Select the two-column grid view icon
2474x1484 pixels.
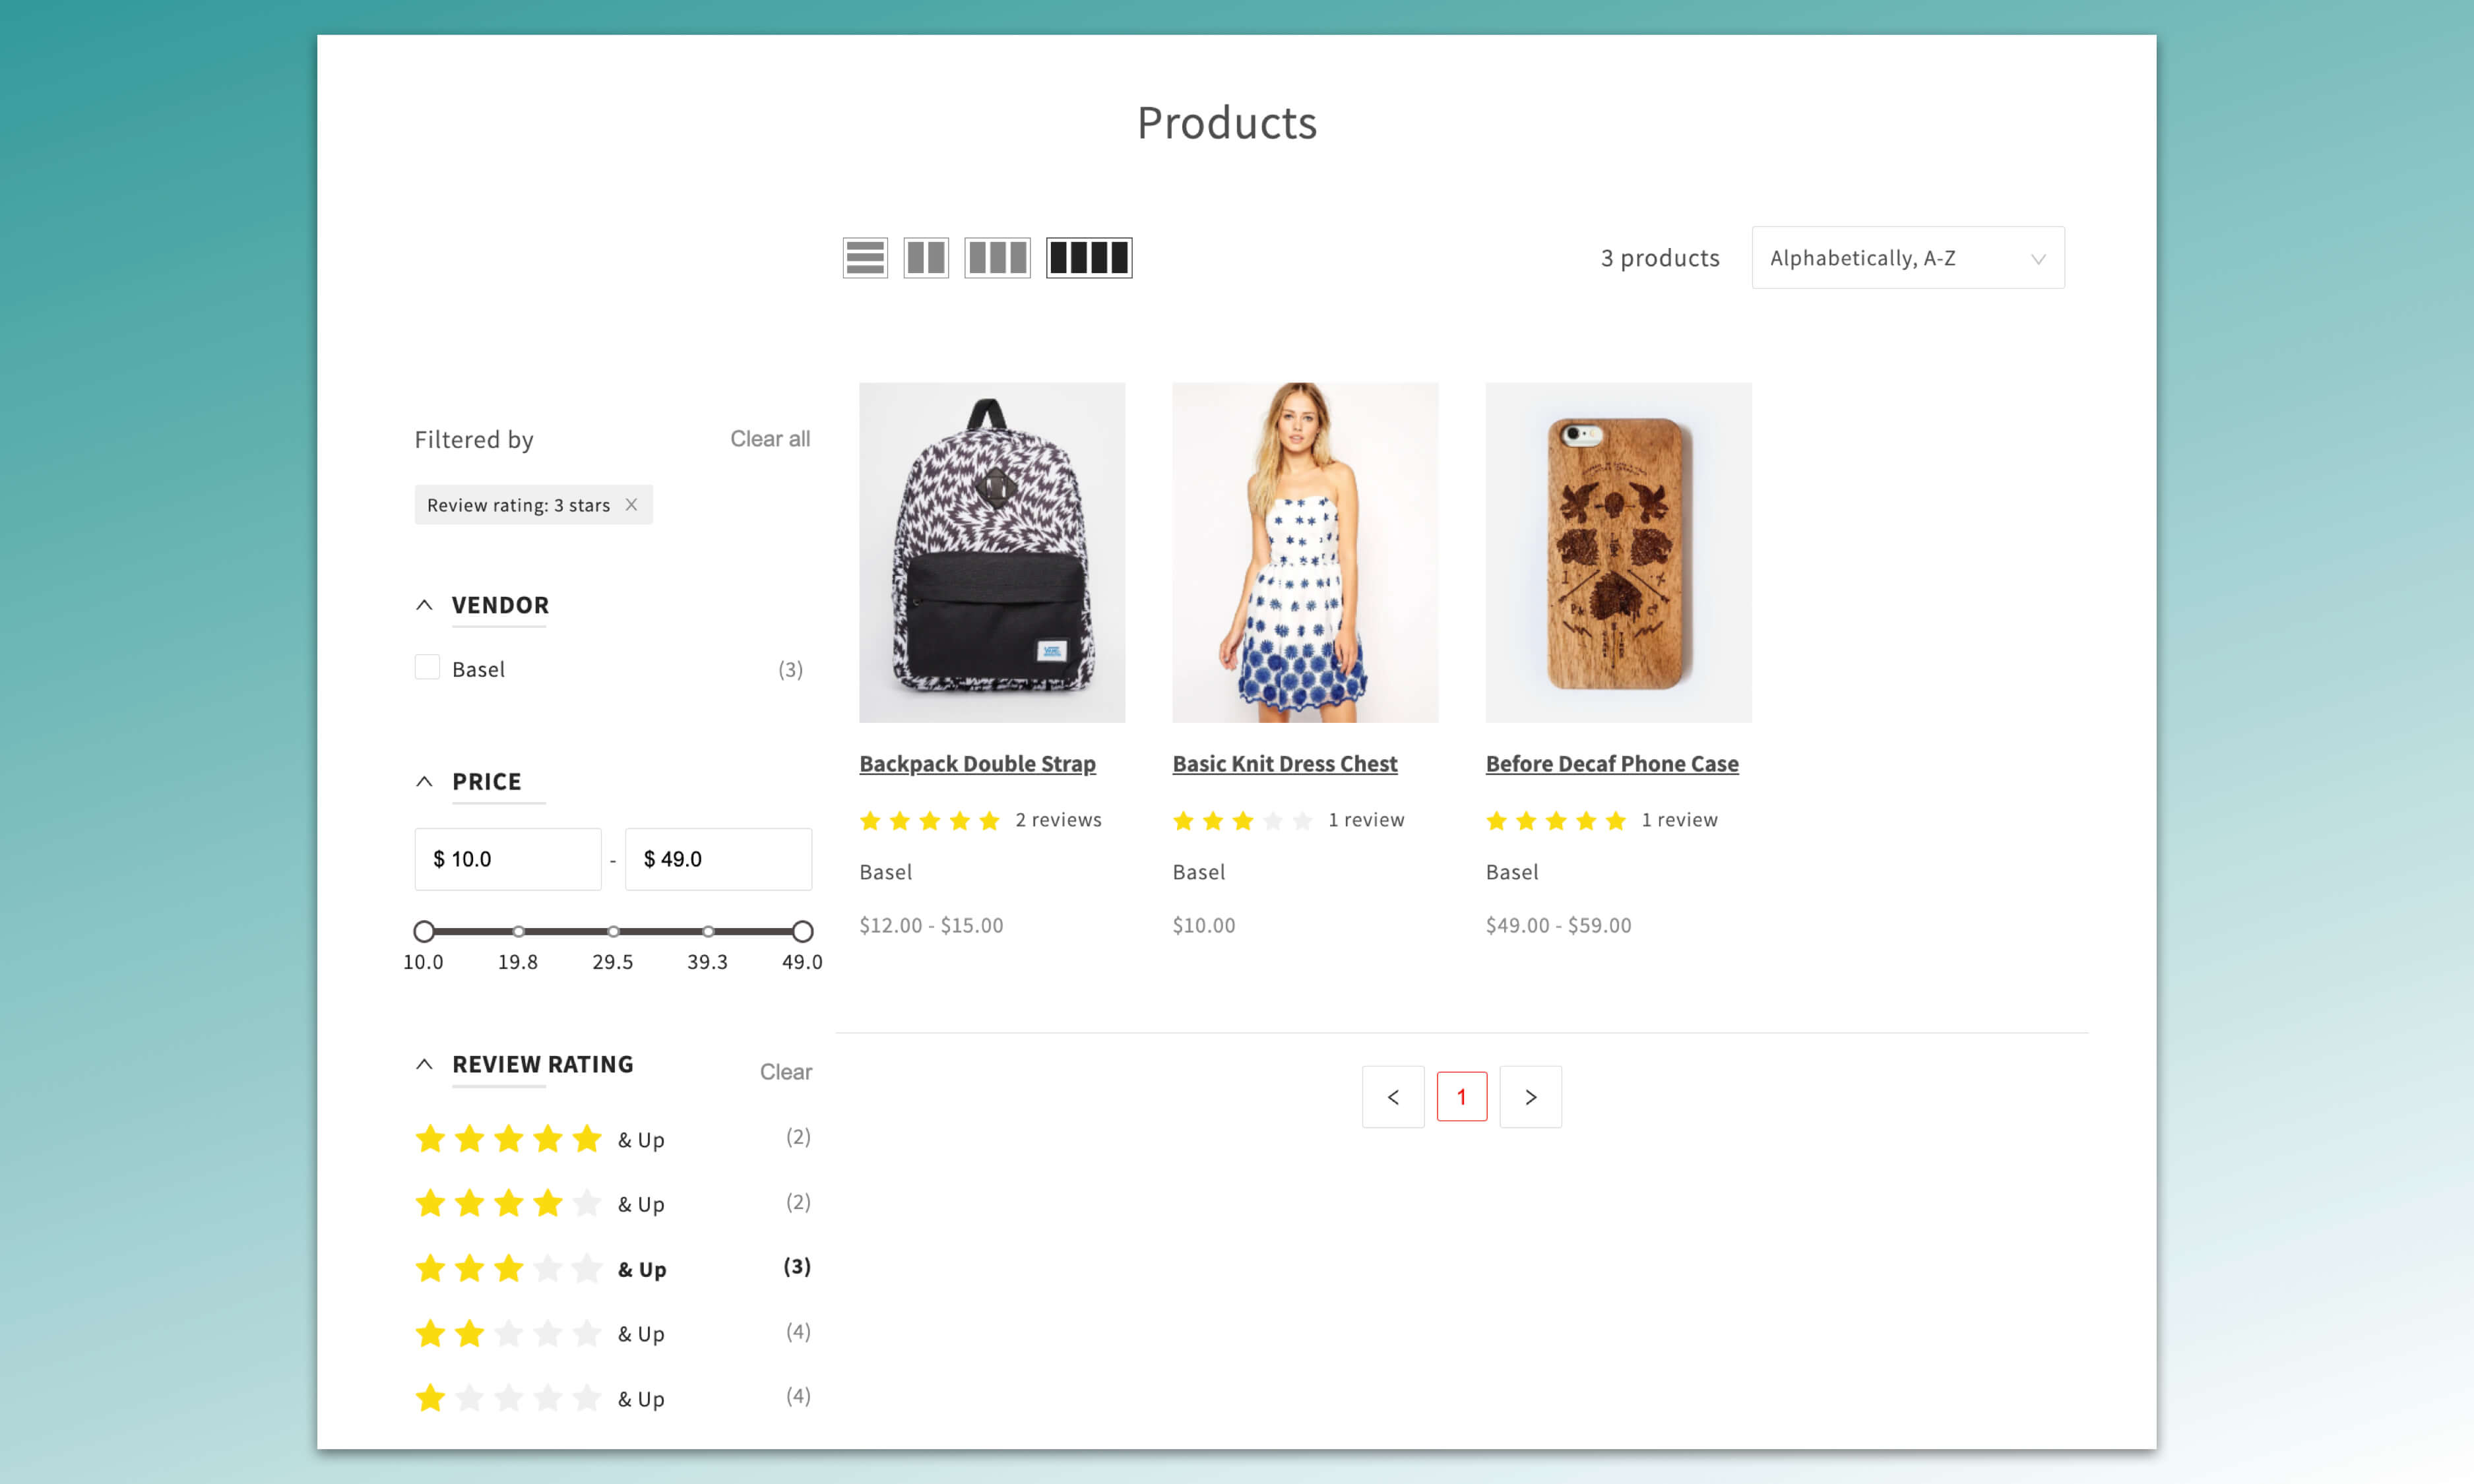(925, 258)
